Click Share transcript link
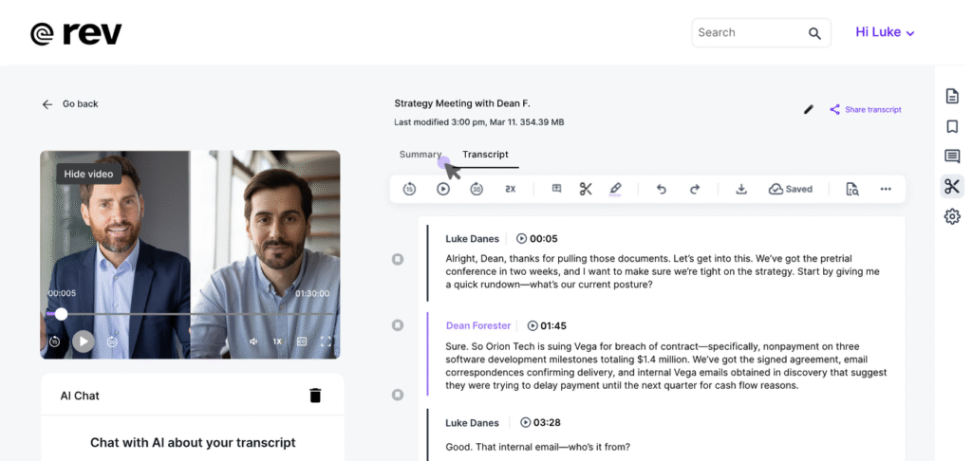This screenshot has width=972, height=461. (x=866, y=110)
